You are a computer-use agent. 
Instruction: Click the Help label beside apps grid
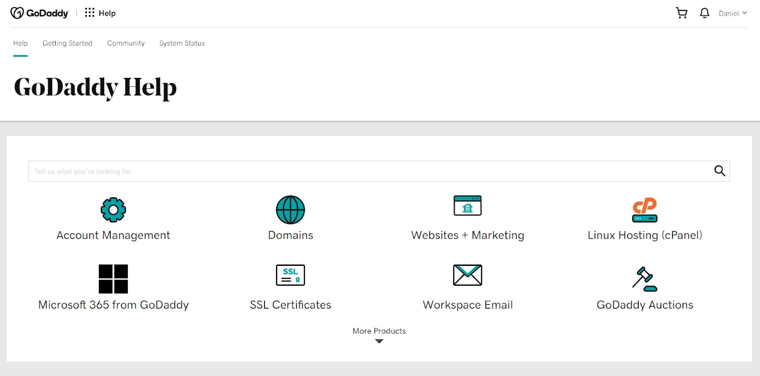107,13
